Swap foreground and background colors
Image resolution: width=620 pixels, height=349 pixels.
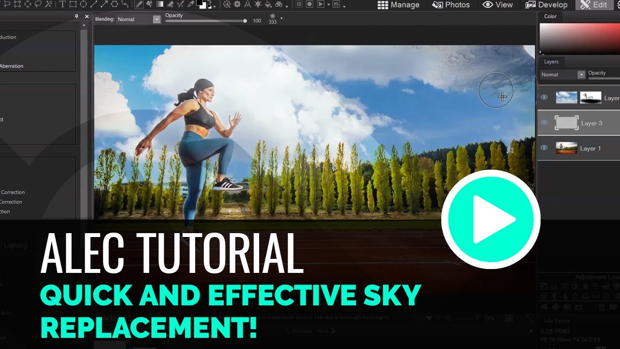[x=209, y=1]
